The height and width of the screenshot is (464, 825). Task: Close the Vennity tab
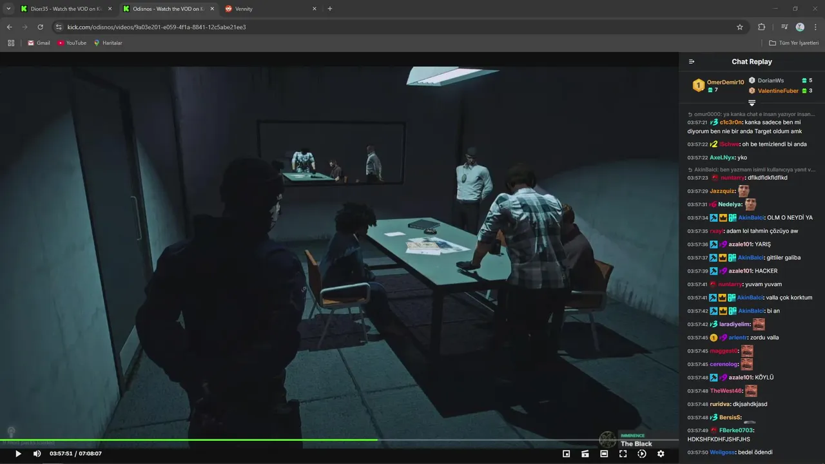point(315,9)
